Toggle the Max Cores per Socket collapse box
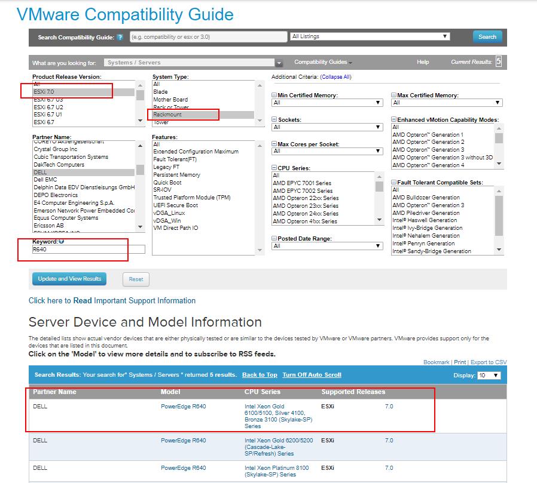The image size is (537, 483). pyautogui.click(x=274, y=144)
